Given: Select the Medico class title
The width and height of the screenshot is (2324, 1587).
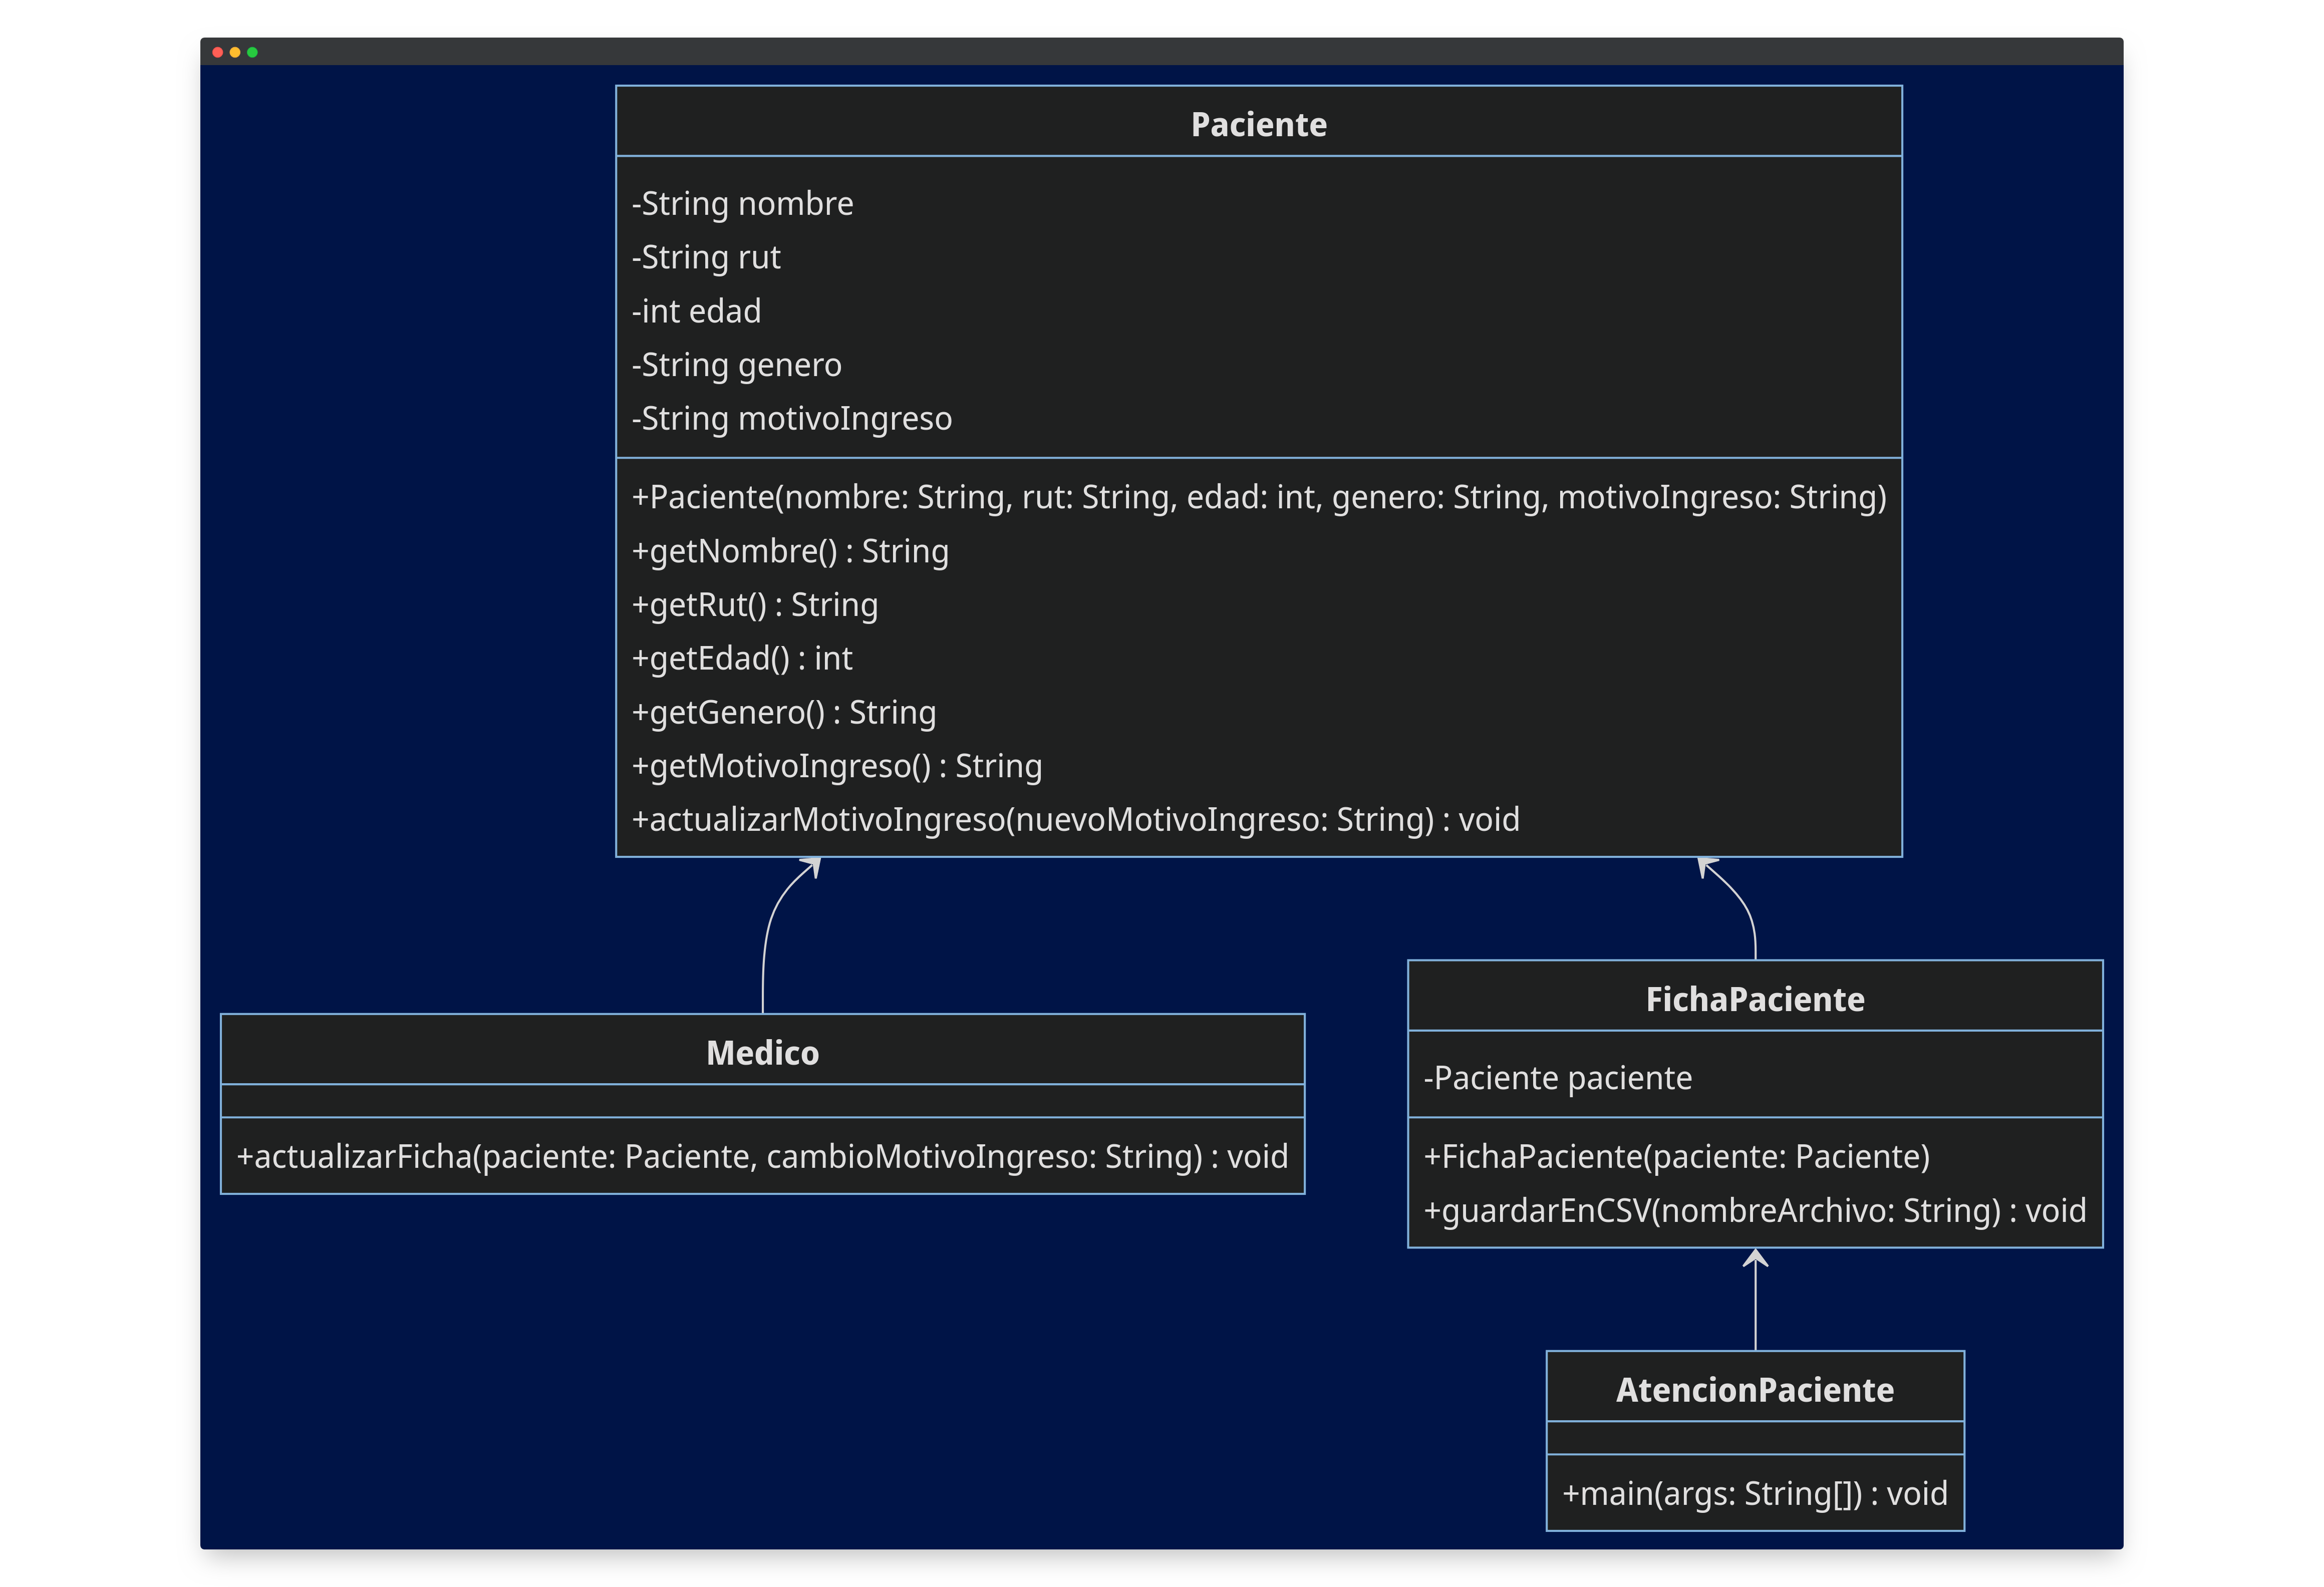Looking at the screenshot, I should coord(762,1053).
